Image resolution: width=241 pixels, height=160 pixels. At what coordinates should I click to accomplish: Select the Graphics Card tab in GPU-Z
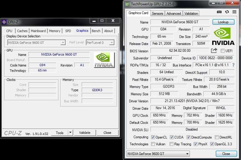138,13
